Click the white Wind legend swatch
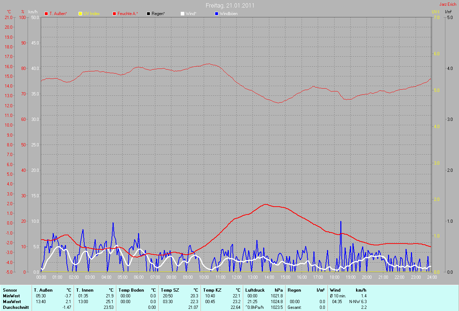 tap(182, 14)
